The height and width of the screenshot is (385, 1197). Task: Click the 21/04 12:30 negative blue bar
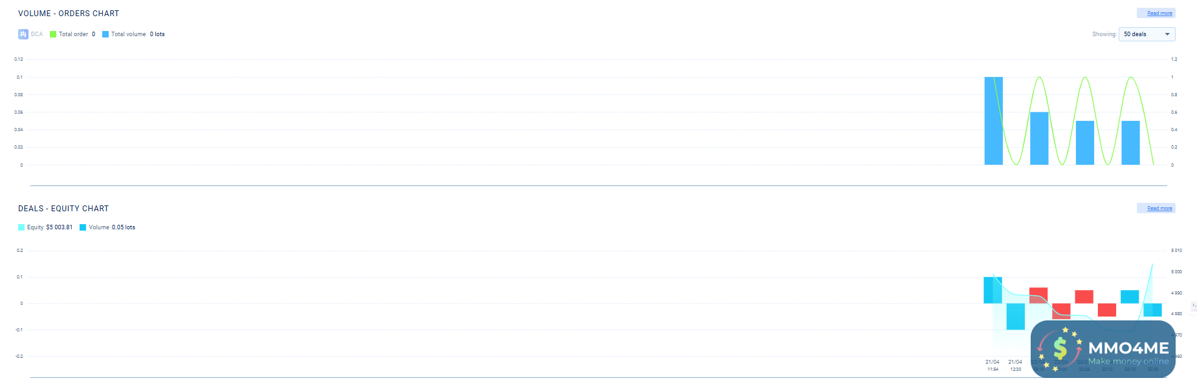[1016, 317]
